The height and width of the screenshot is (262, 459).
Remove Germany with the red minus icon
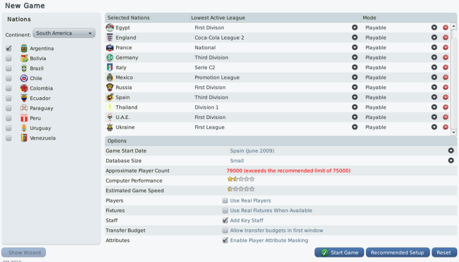tap(446, 57)
